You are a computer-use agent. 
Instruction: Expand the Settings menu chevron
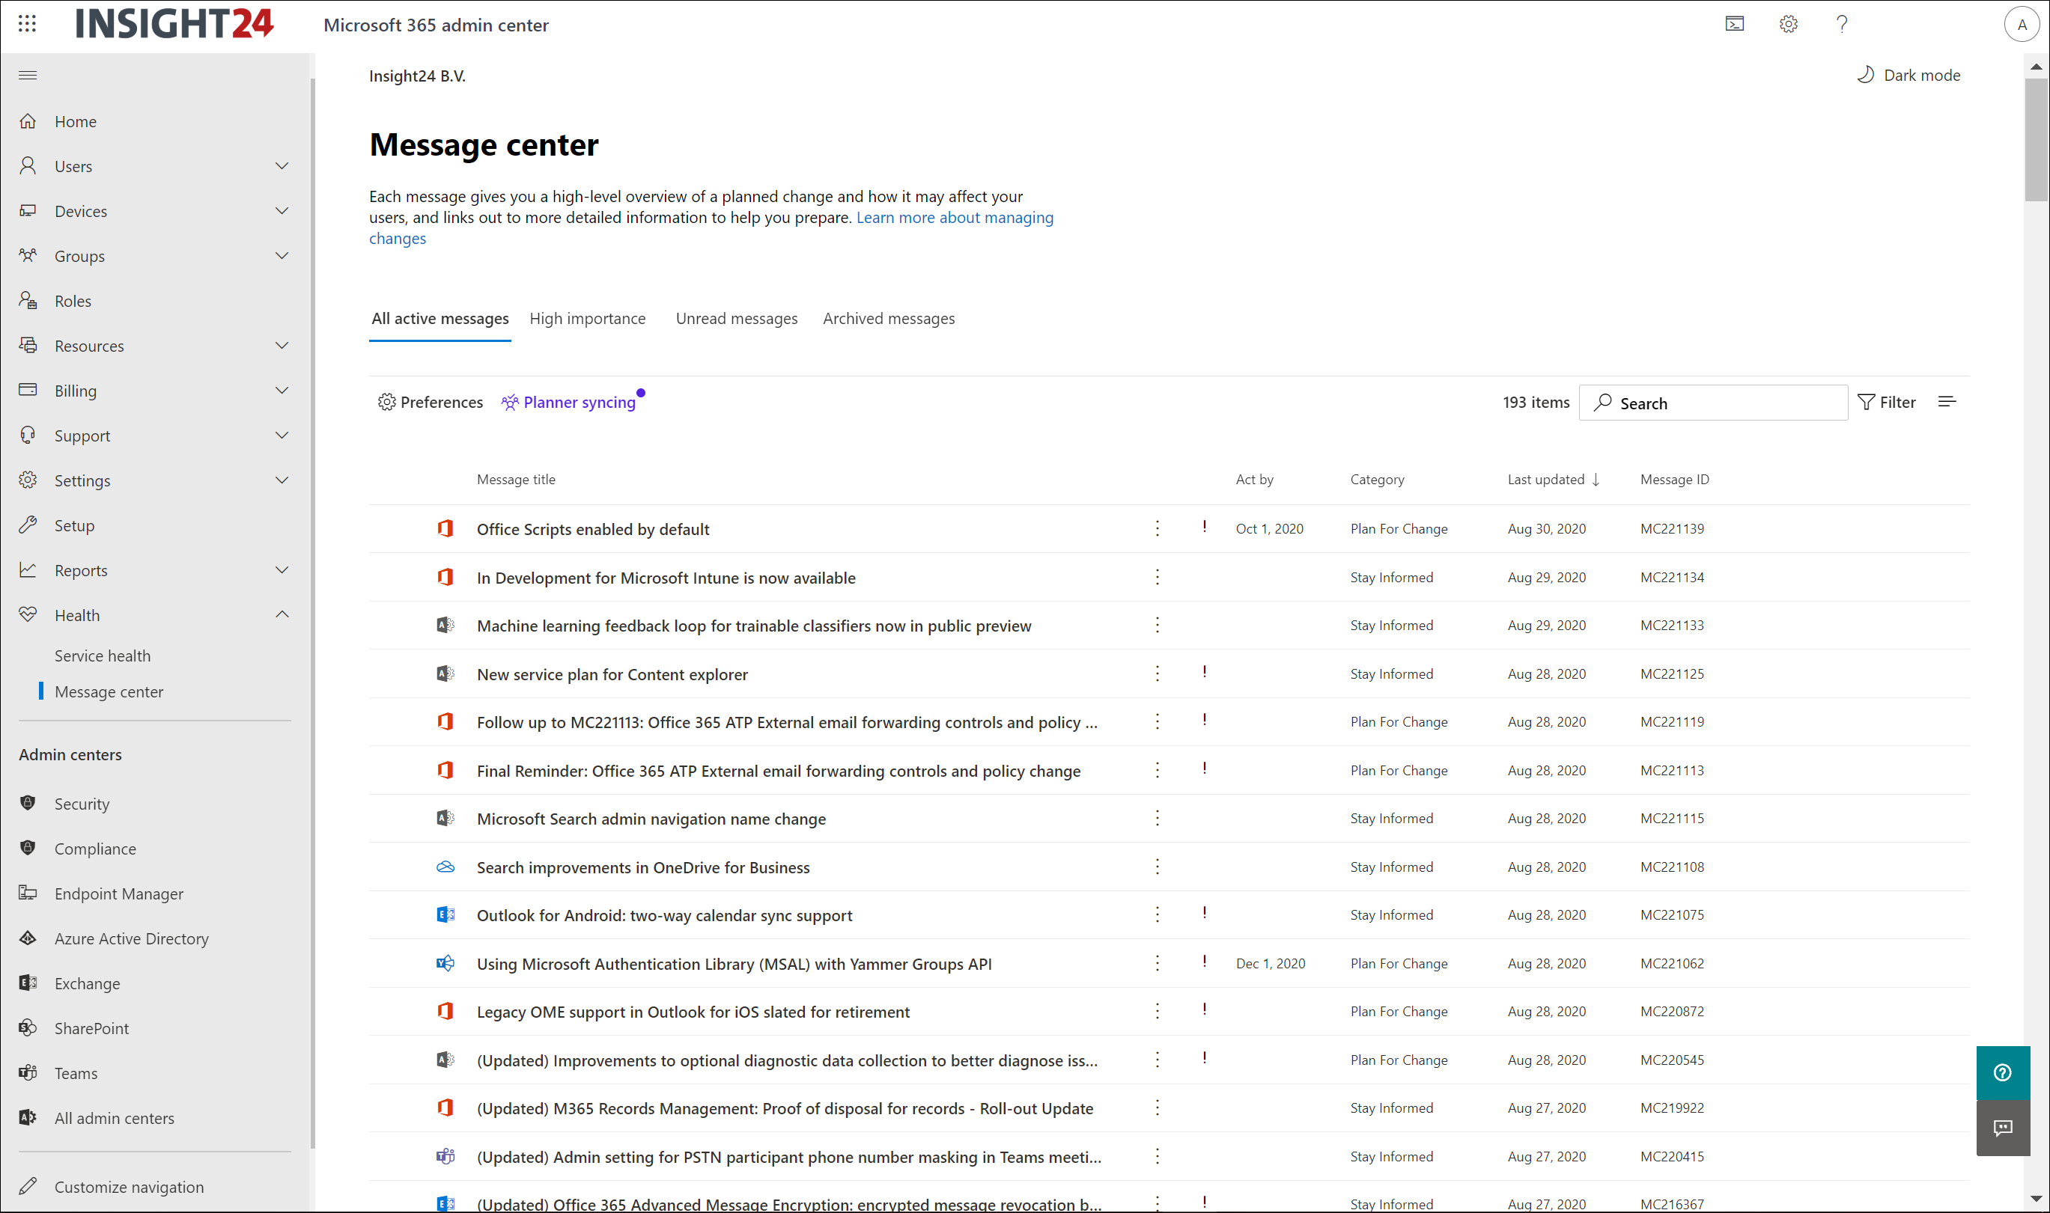(x=282, y=480)
